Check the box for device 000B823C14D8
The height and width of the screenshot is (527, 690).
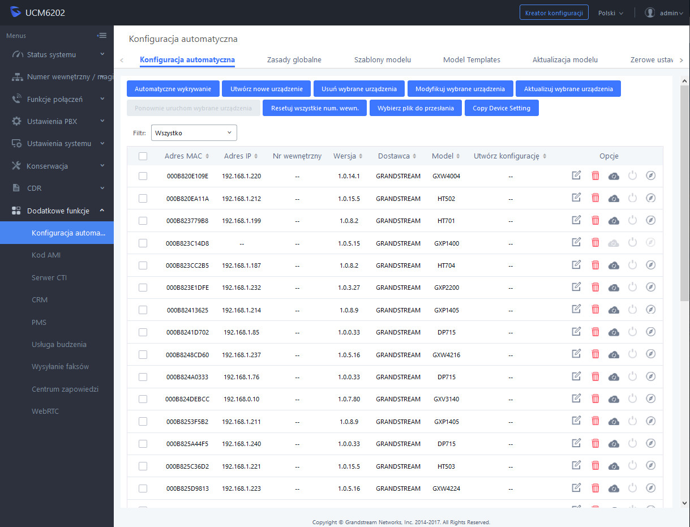[x=143, y=243]
